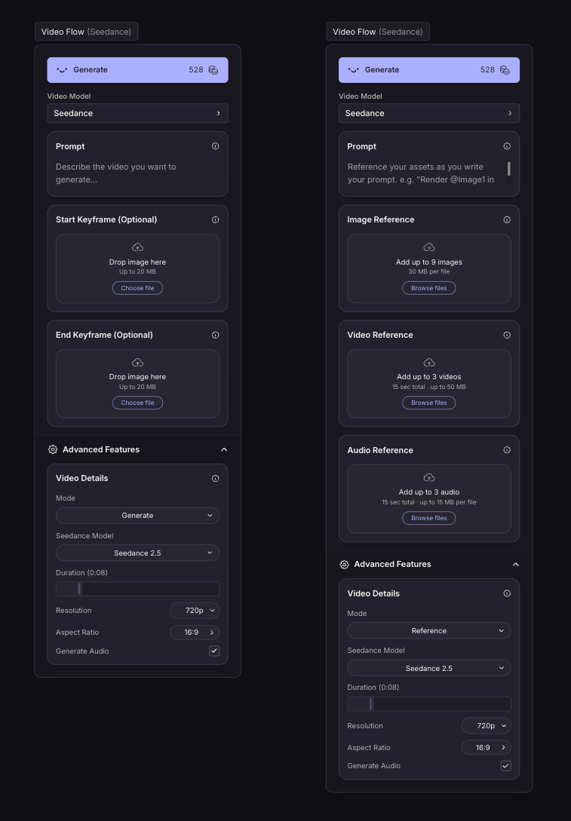Click the Duration slider in left panel
Screen dimensions: 571x821
pyautogui.click(x=138, y=589)
